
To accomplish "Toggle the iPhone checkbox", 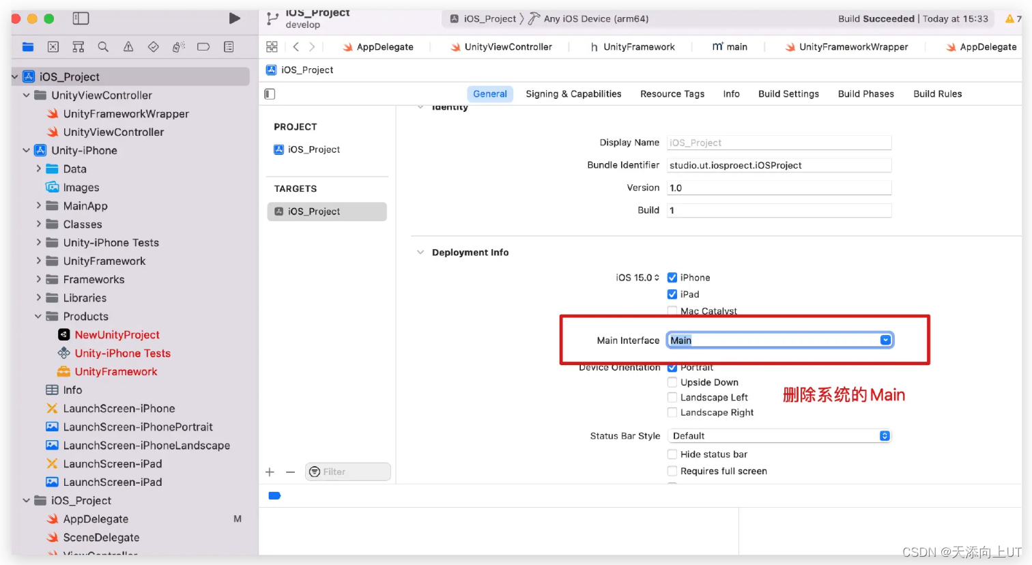I will (672, 277).
